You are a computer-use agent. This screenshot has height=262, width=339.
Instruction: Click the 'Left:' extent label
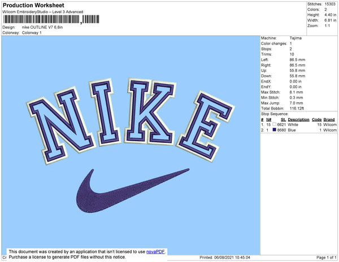(265, 60)
